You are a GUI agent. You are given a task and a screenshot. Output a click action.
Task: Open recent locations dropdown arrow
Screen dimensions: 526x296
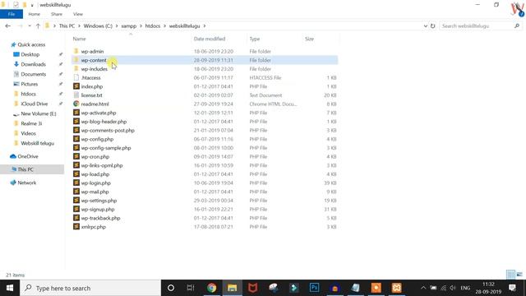click(x=30, y=25)
